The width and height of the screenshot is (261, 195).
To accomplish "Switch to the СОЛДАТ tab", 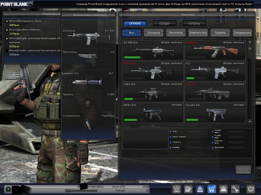I will coord(165,24).
